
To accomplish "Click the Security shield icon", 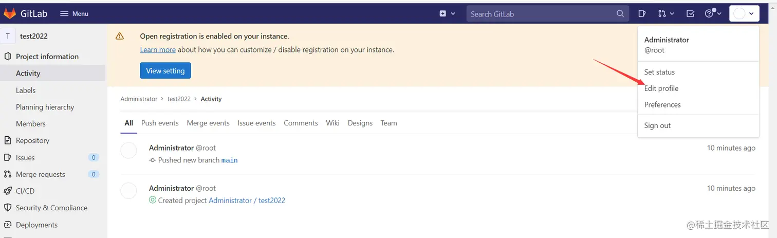I will (x=8, y=208).
